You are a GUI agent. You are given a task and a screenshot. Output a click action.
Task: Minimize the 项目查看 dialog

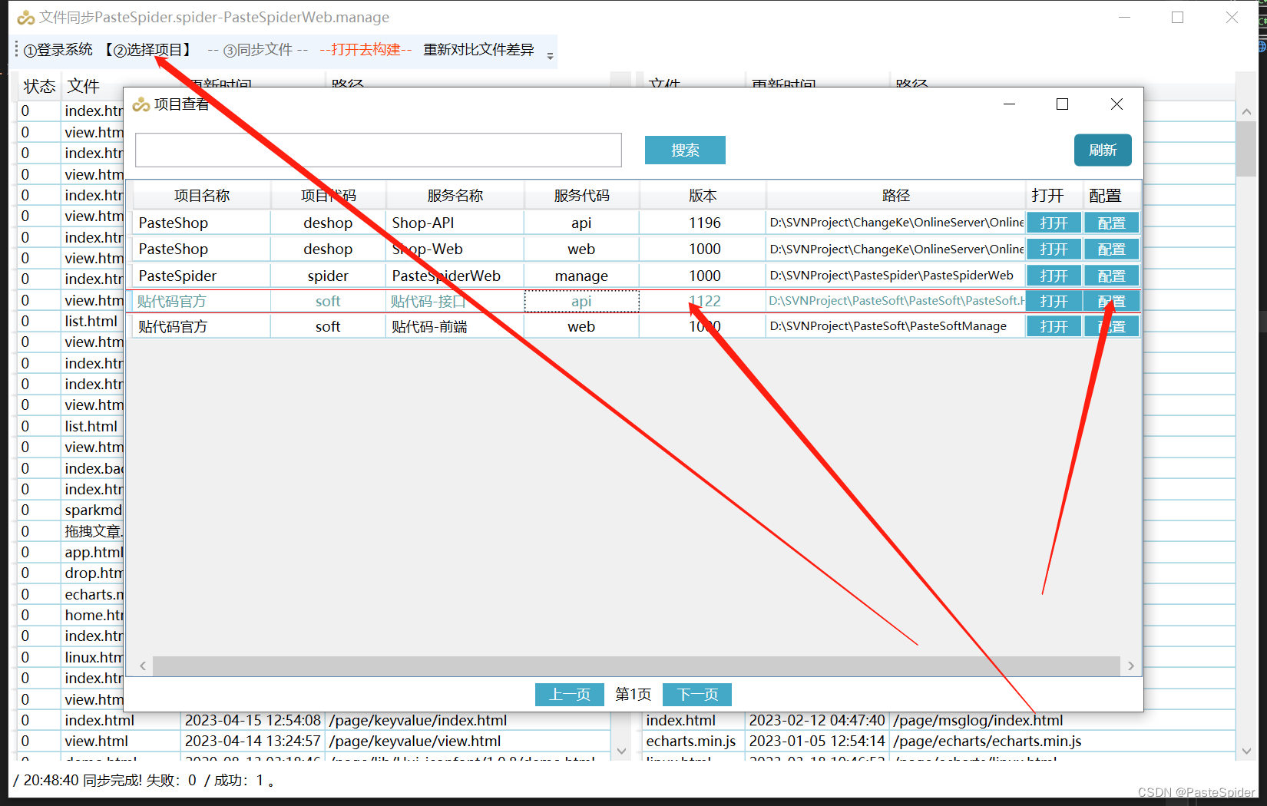click(x=1010, y=104)
